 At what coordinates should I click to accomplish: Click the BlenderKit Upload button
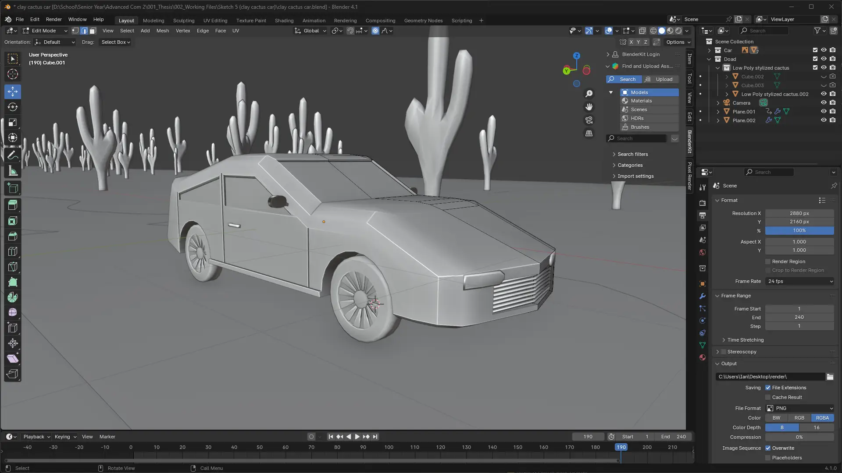click(x=660, y=79)
